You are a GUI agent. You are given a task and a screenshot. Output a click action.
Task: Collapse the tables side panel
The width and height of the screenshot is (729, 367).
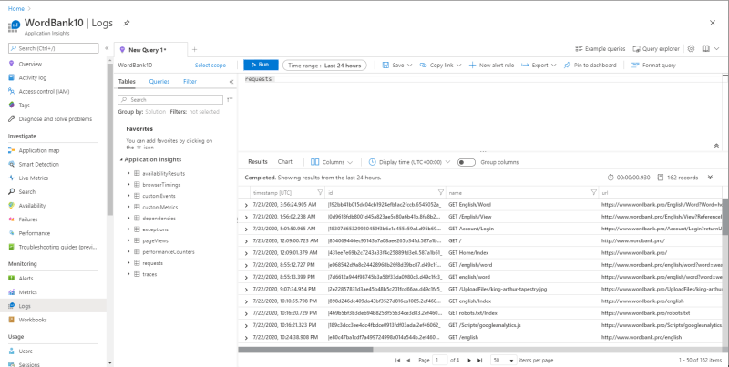(231, 82)
